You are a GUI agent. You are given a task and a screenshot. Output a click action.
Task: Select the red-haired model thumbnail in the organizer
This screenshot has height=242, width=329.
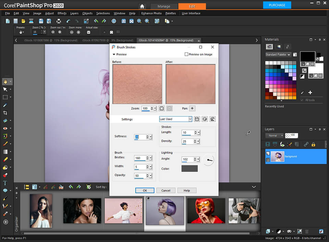coord(206,210)
